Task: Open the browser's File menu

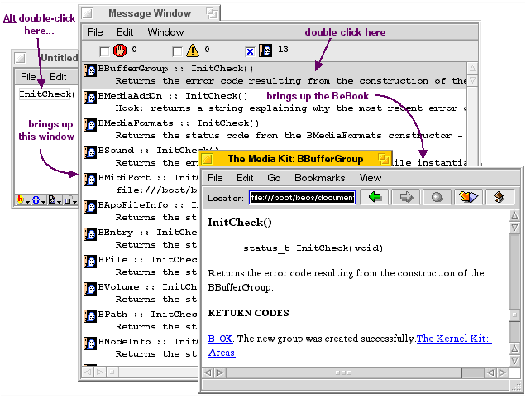Action: tap(215, 178)
